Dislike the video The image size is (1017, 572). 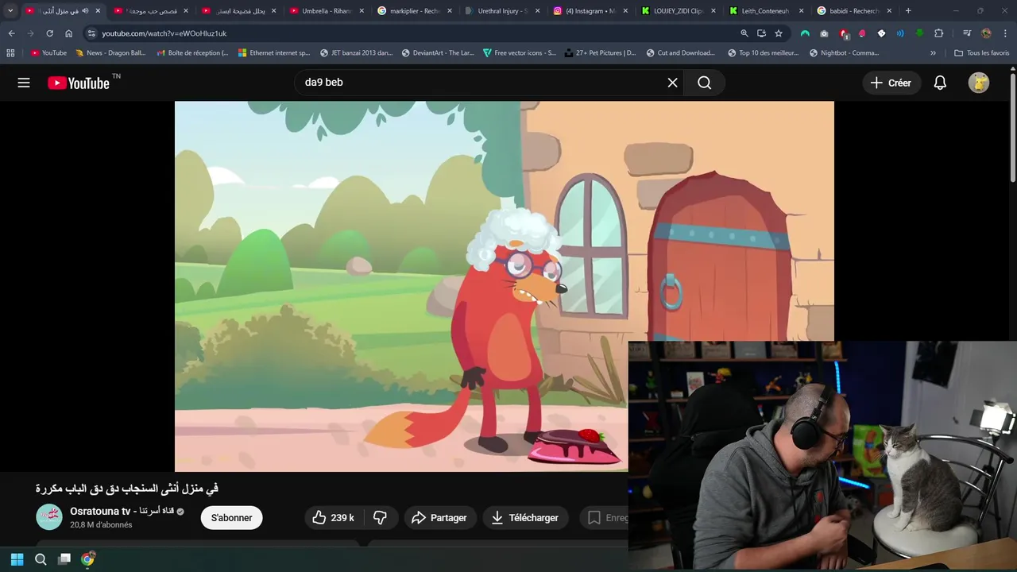point(381,517)
